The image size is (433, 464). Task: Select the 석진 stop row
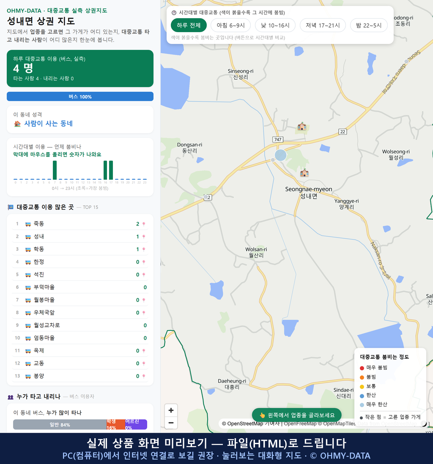(x=80, y=275)
